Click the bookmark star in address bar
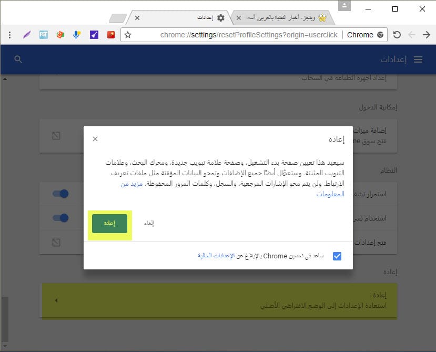 tap(128, 35)
